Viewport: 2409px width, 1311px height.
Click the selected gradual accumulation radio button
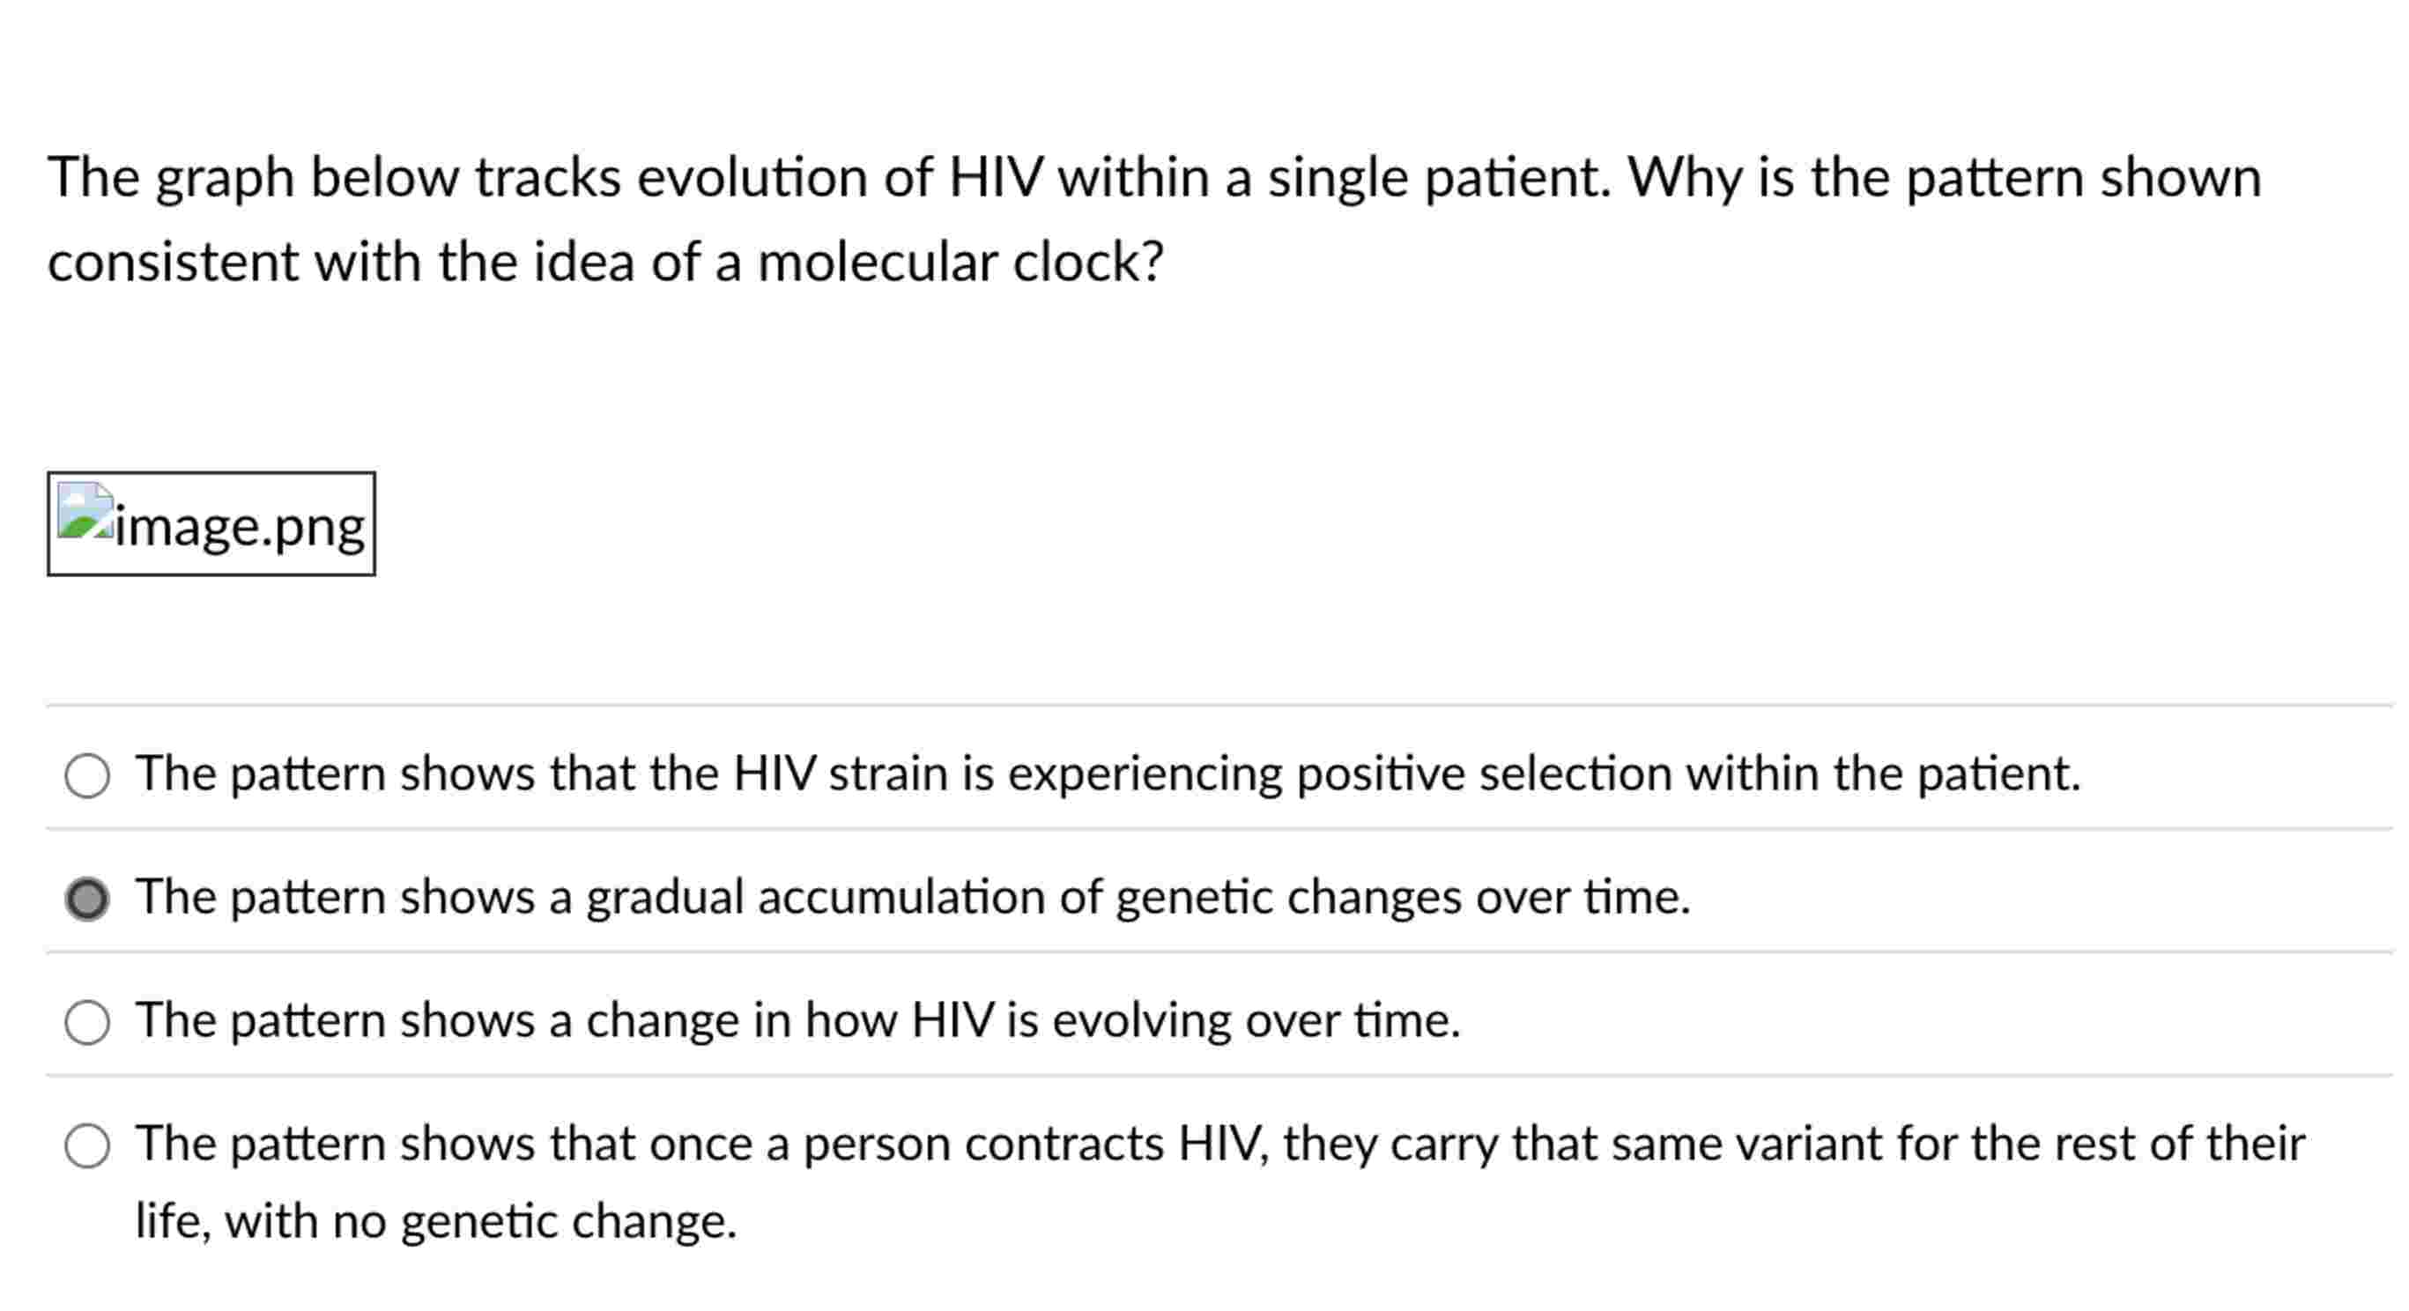click(x=87, y=899)
